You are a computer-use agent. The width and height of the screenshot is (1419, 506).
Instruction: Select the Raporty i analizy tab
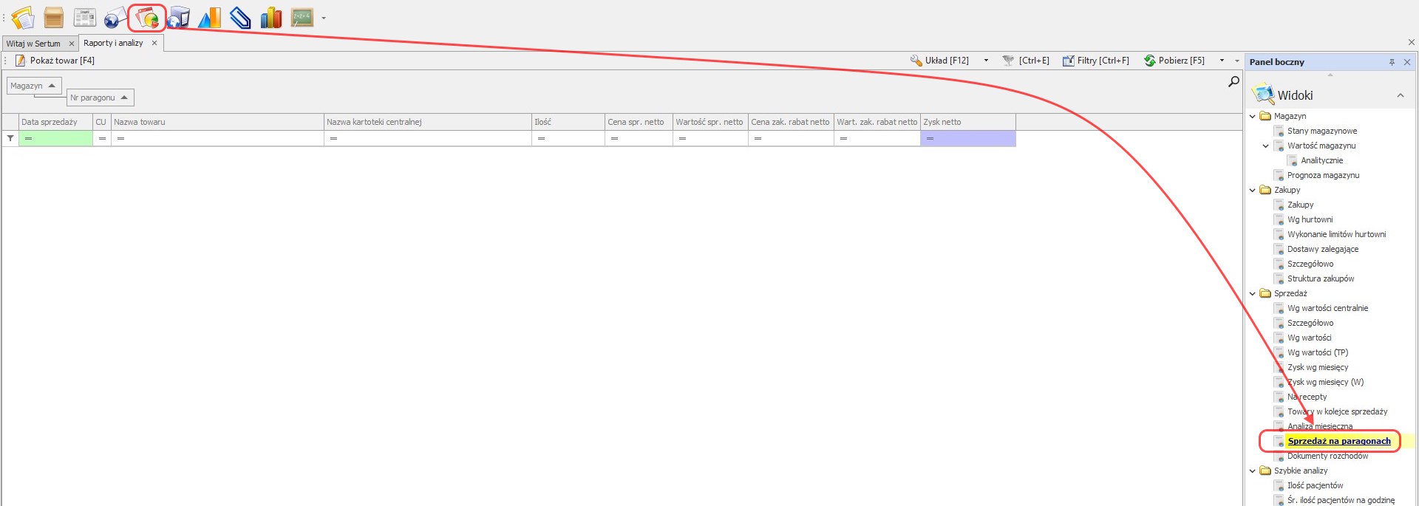[x=113, y=43]
